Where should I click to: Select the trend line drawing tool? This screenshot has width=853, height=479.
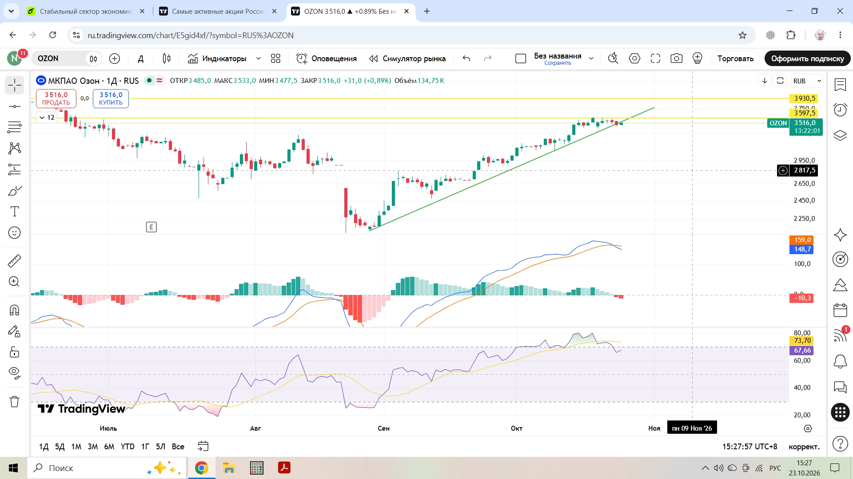point(15,106)
